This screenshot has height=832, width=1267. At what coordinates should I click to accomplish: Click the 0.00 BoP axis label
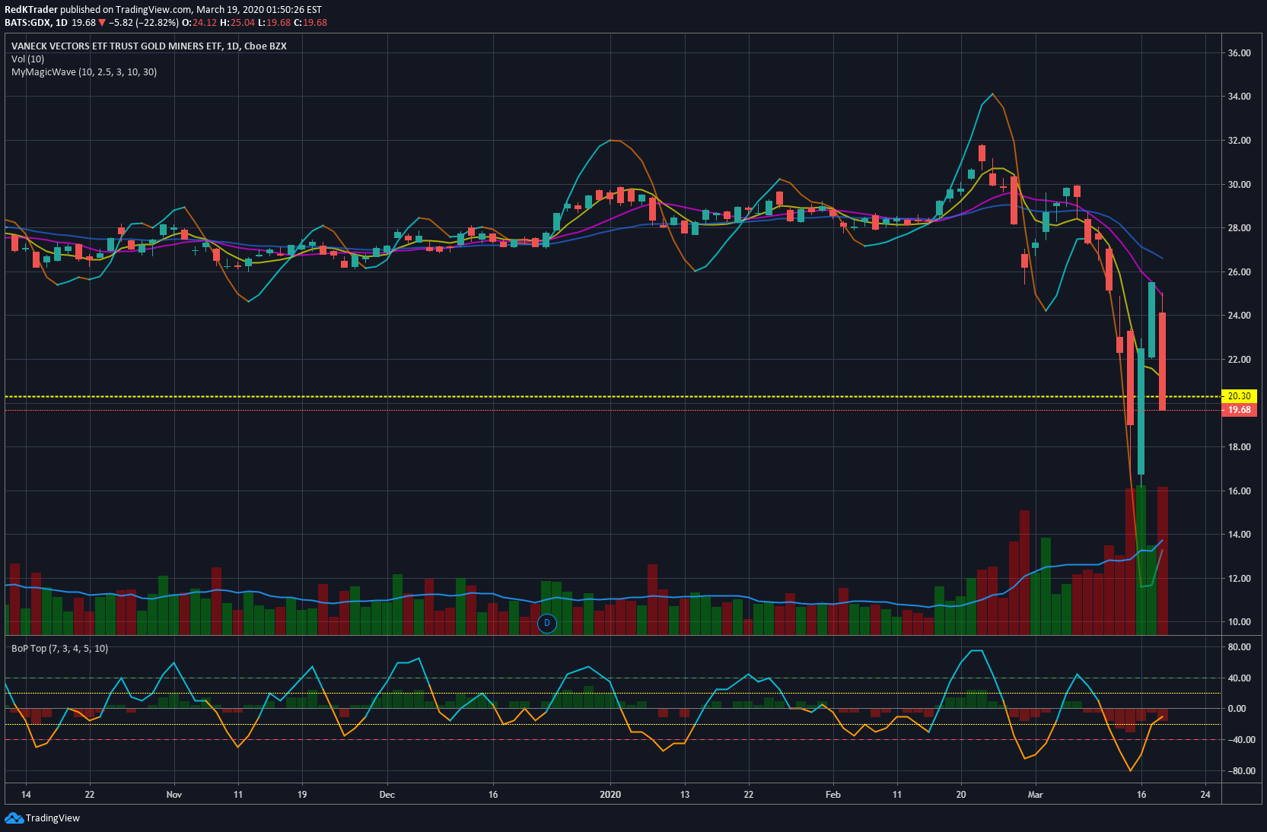click(x=1239, y=709)
